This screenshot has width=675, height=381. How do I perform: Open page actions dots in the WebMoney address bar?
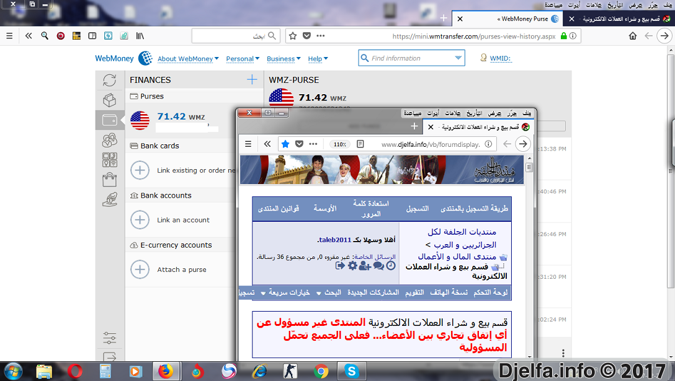point(321,36)
